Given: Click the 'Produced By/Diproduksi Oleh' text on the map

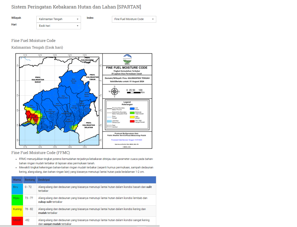Looking at the screenshot, I should point(127,133).
